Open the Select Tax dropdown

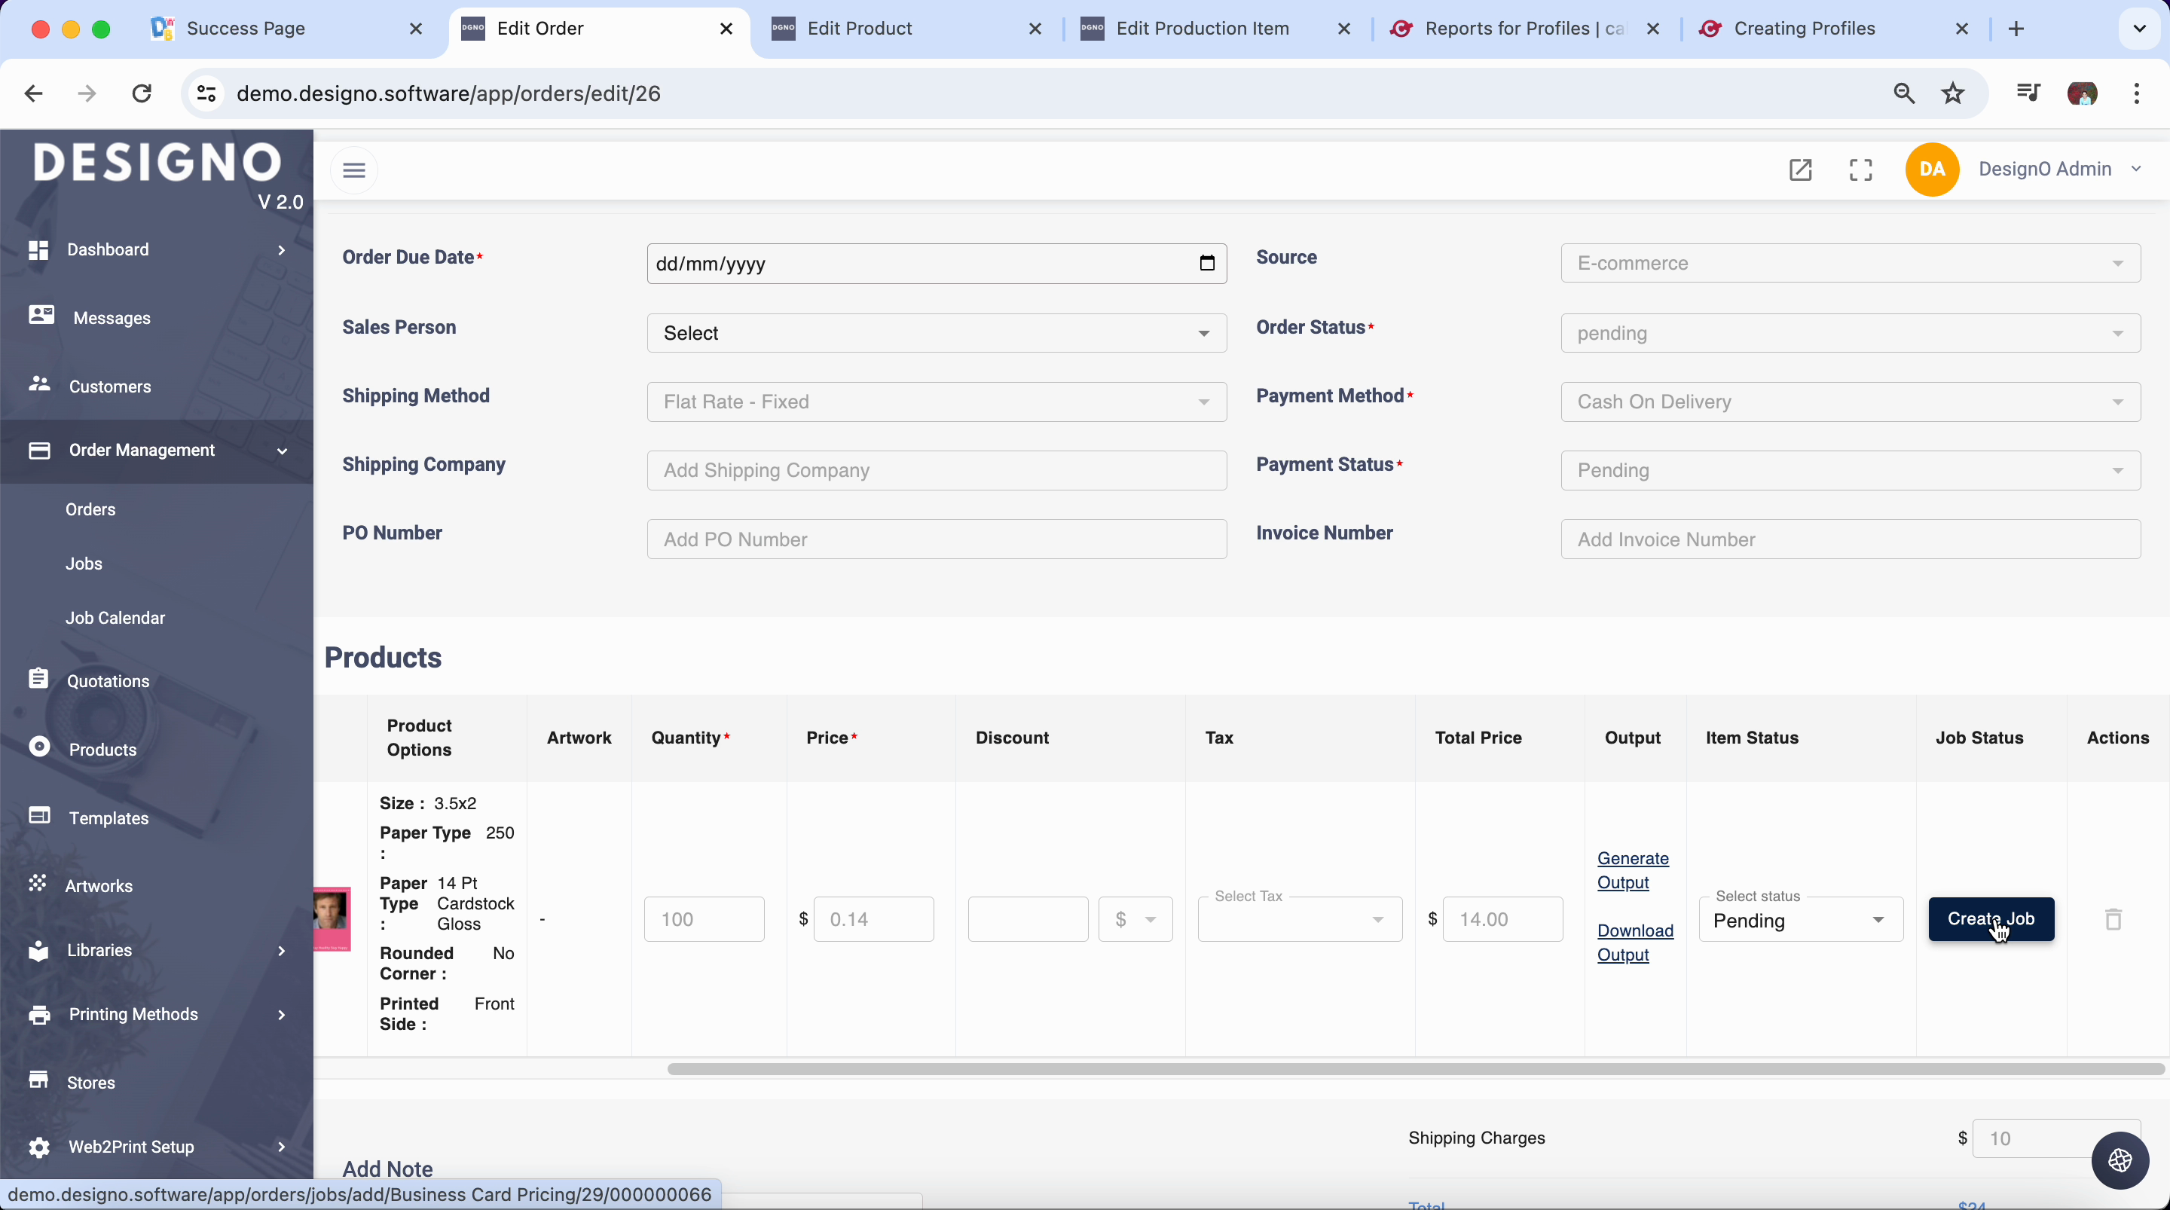[x=1299, y=919]
